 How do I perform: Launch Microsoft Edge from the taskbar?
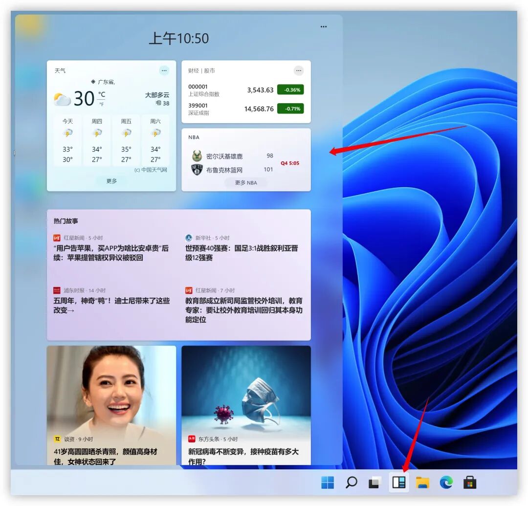[x=446, y=483]
